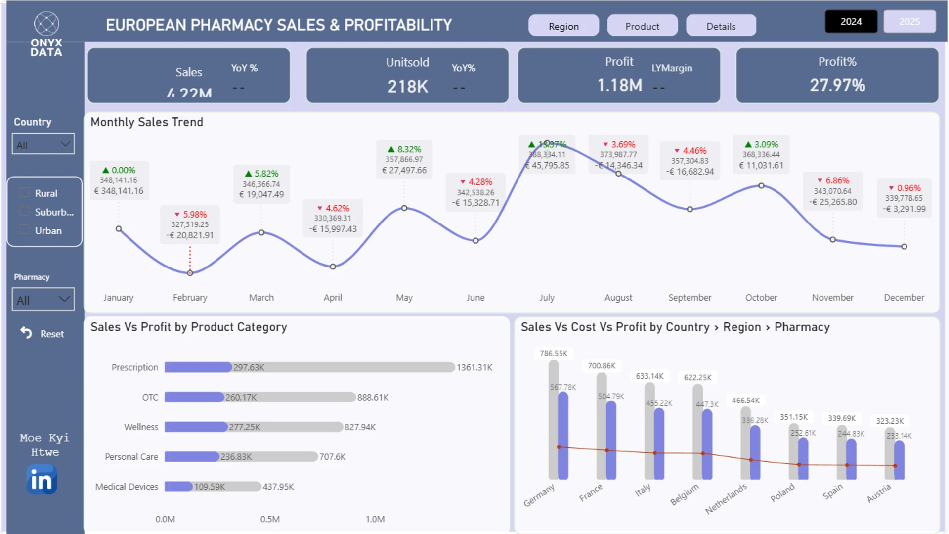Click the Germany profit line marker
The width and height of the screenshot is (949, 534).
point(559,447)
